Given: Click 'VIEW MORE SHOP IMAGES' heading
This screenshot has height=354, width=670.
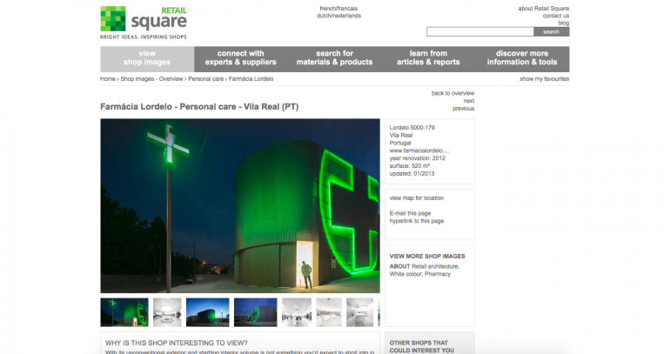Looking at the screenshot, I should (x=427, y=257).
